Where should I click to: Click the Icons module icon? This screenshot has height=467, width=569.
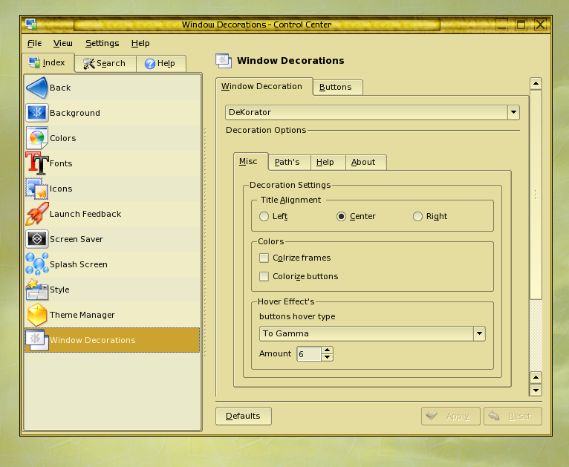[x=37, y=189]
